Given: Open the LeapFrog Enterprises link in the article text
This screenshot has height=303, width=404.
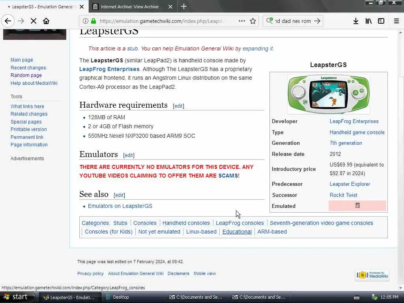Looking at the screenshot, I should pyautogui.click(x=109, y=69).
